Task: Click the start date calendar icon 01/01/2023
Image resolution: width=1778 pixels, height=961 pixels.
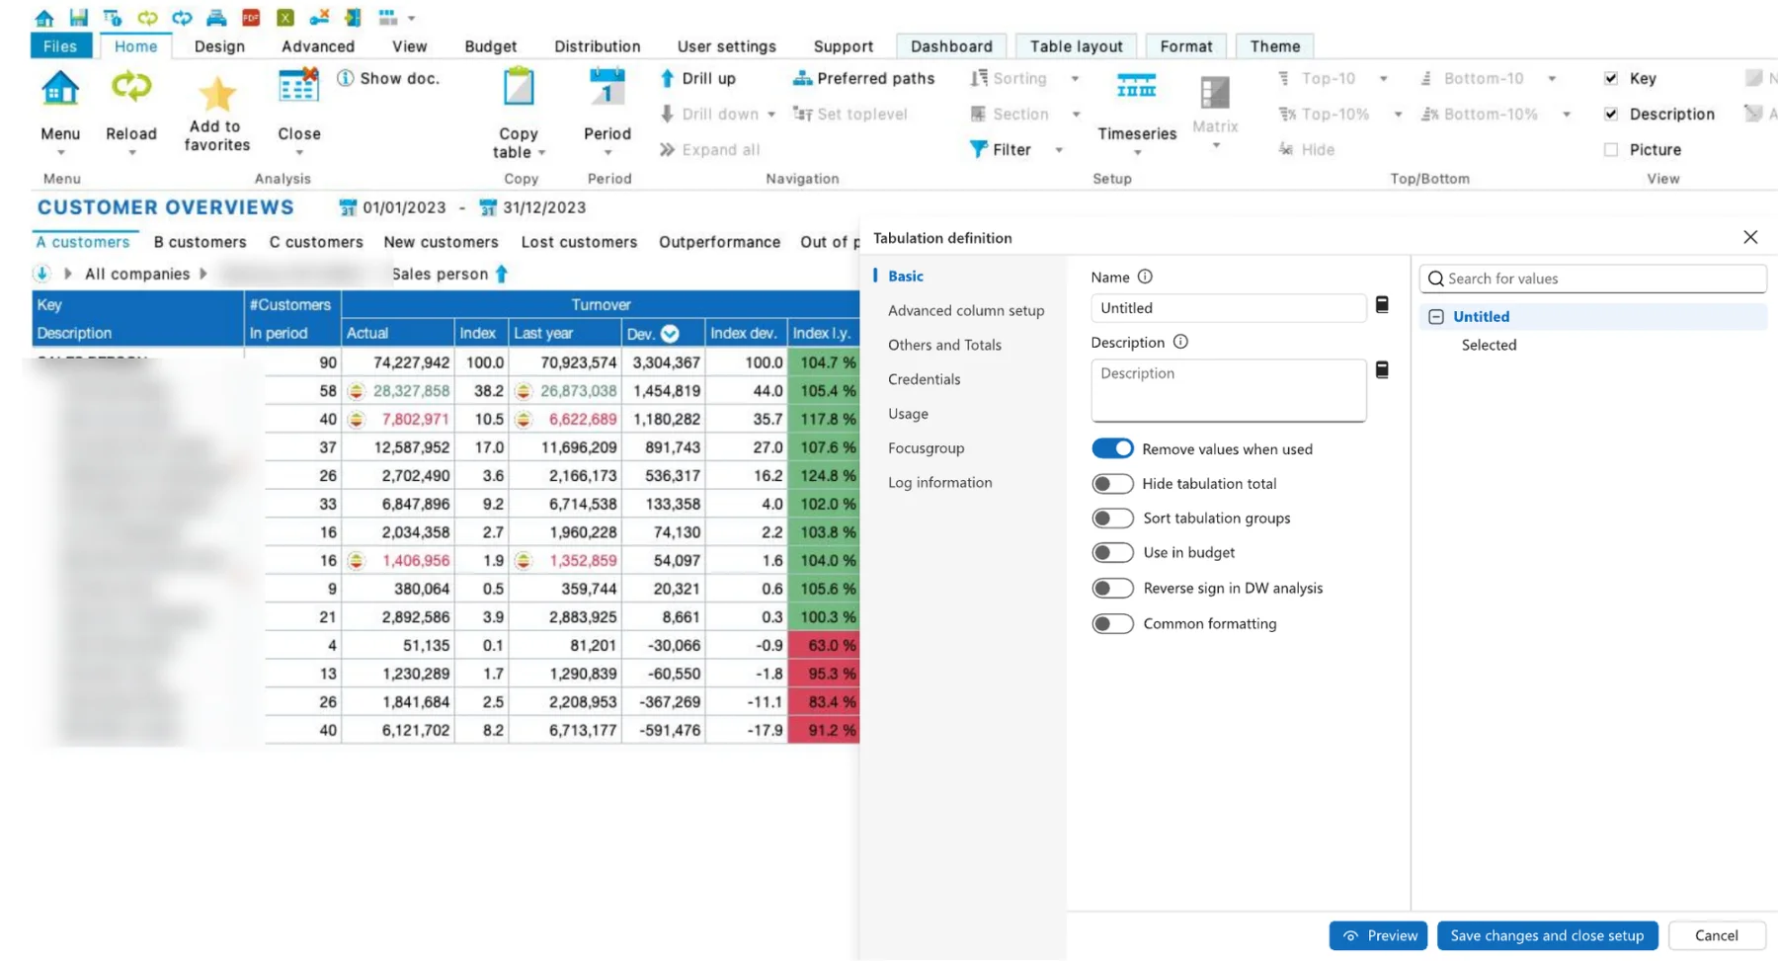Action: pos(348,207)
